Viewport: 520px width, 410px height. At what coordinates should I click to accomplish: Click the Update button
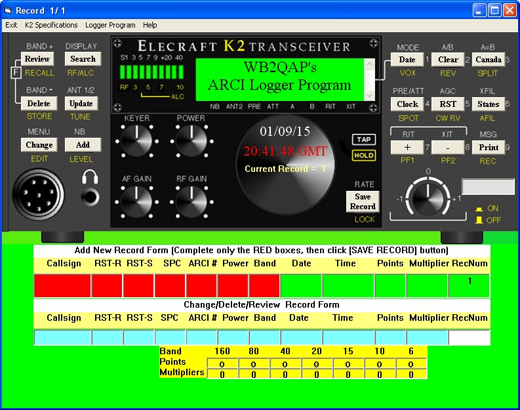click(81, 104)
